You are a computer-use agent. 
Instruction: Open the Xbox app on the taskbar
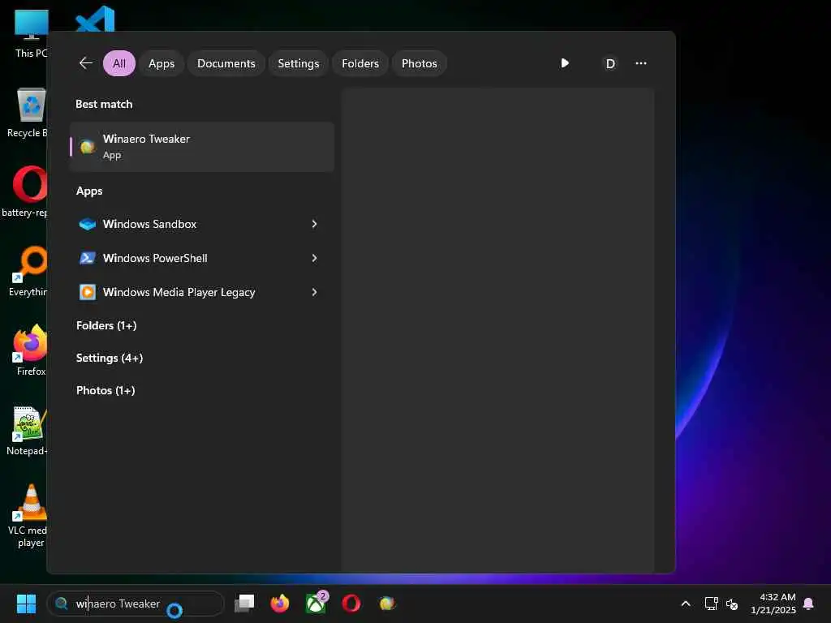(x=316, y=604)
